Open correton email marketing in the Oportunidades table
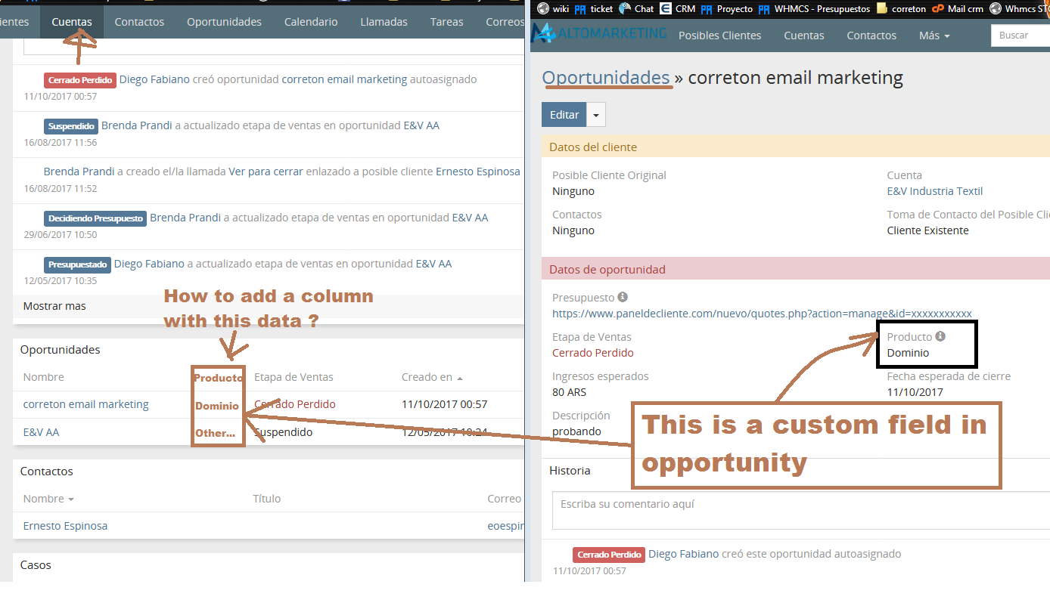Viewport: 1050px width, 606px height. pos(86,404)
